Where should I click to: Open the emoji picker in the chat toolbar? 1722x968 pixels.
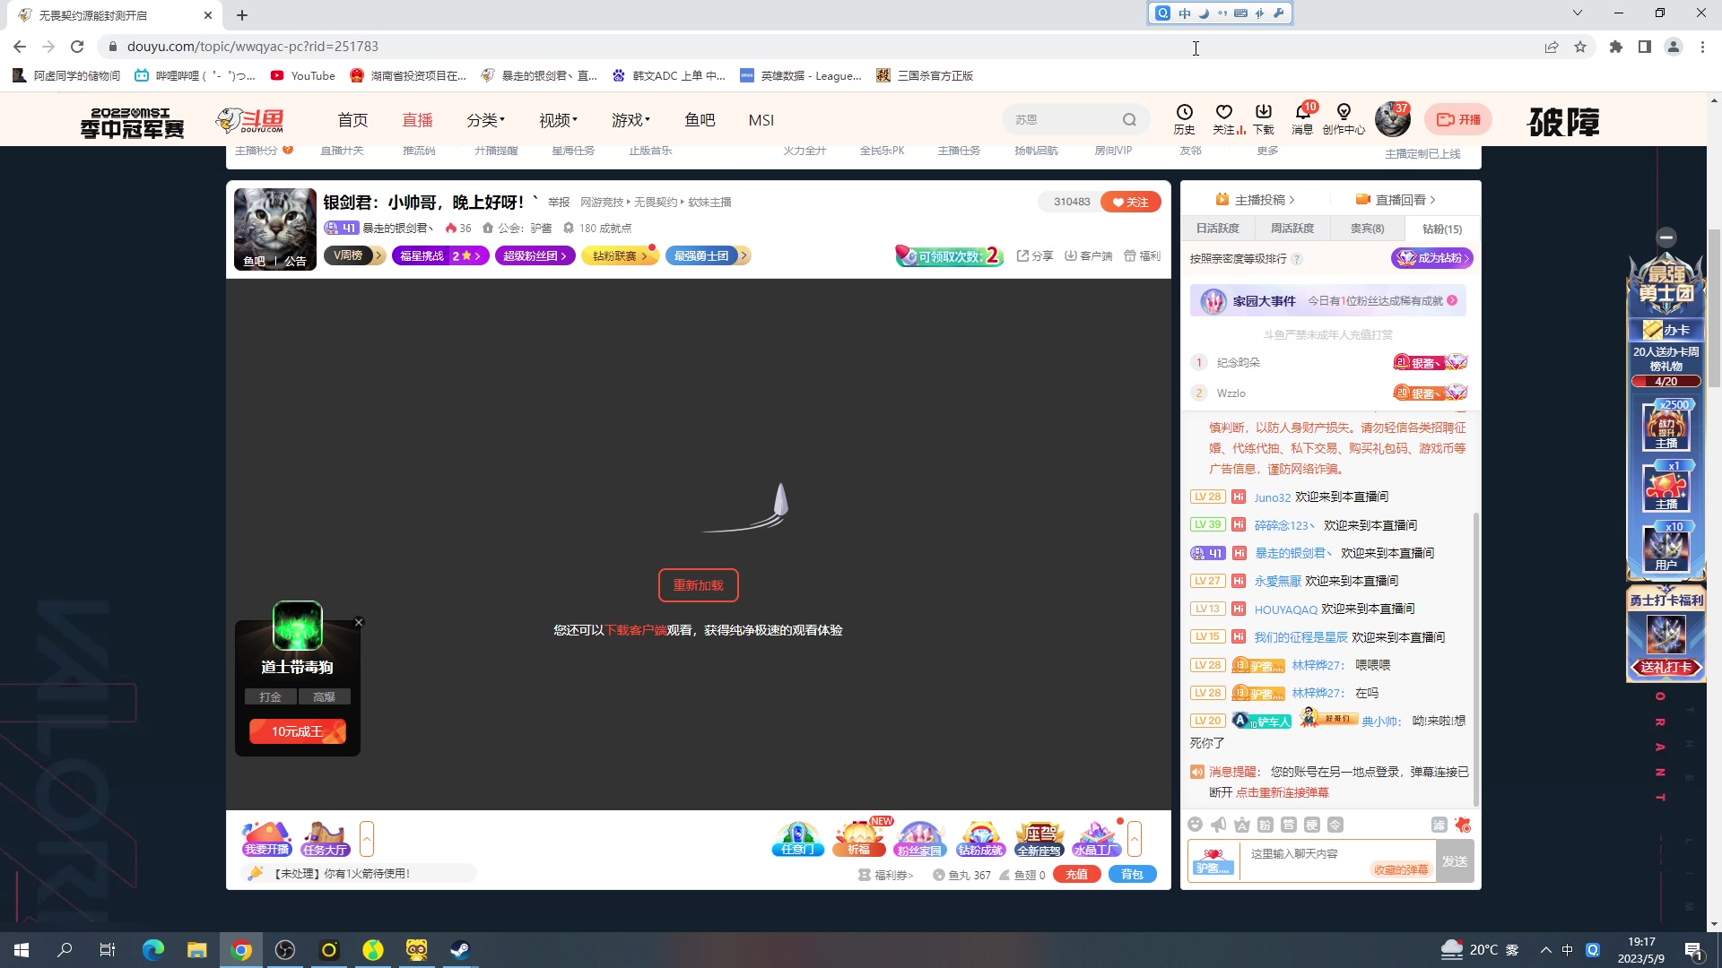1196,825
